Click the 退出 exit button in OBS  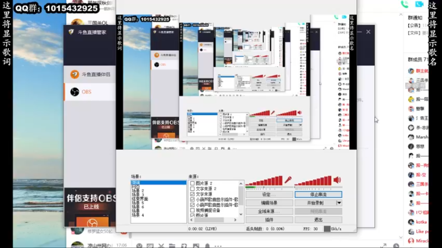click(x=318, y=219)
